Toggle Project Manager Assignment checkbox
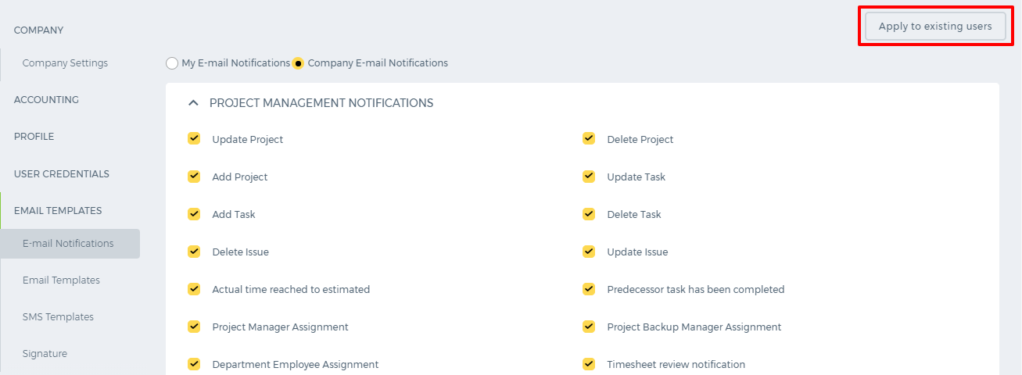 click(194, 327)
